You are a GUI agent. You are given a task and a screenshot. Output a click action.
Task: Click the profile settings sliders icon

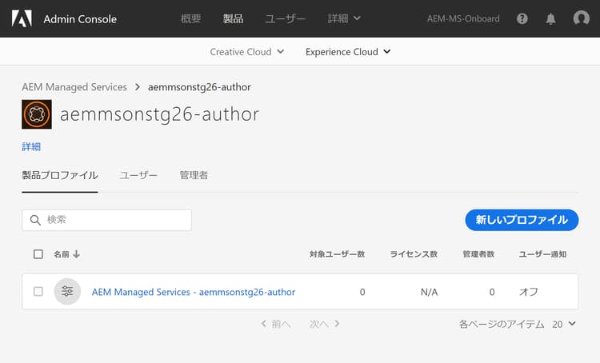(x=67, y=292)
